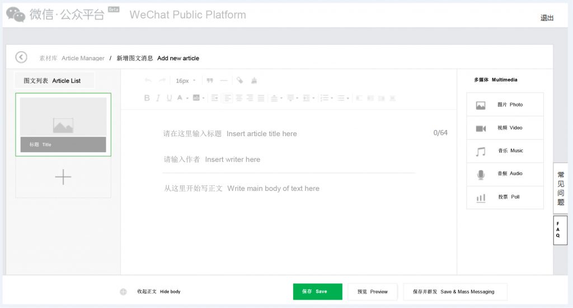The width and height of the screenshot is (573, 308).
Task: Add a new article with plus icon
Action: 63,177
